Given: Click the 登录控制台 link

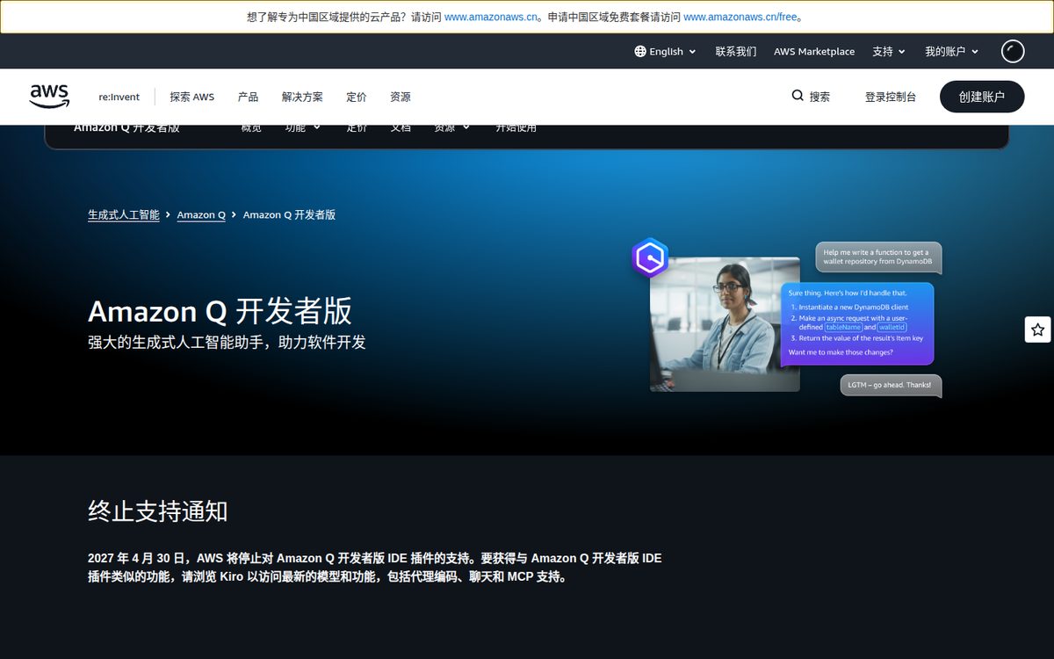Looking at the screenshot, I should (x=891, y=97).
